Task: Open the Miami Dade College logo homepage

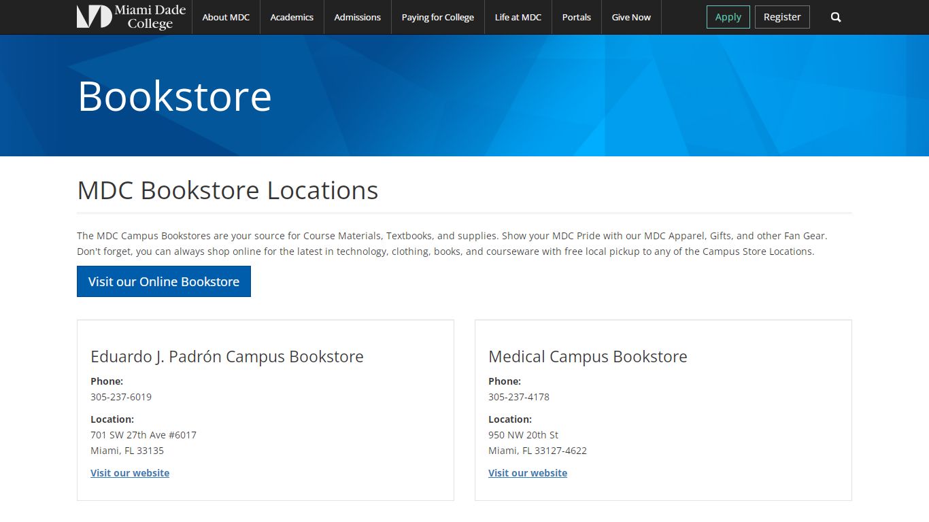Action: coord(131,17)
